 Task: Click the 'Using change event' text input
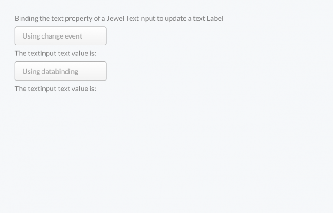(x=60, y=36)
